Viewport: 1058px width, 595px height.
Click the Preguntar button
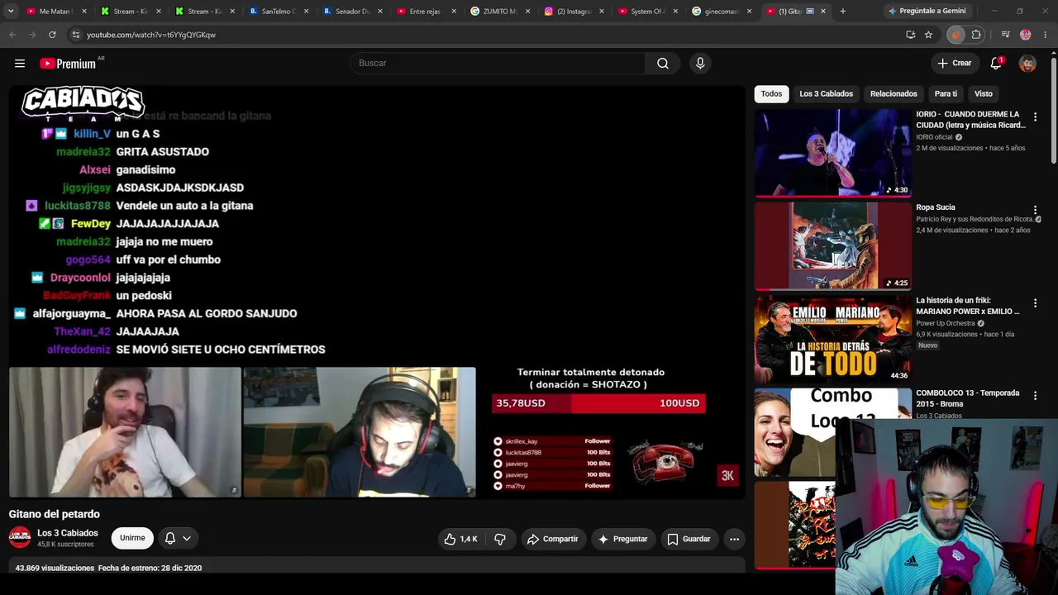(622, 539)
